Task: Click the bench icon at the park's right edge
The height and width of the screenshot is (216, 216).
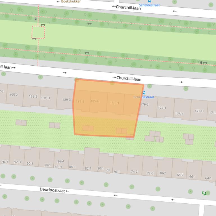Action: tap(205, 63)
